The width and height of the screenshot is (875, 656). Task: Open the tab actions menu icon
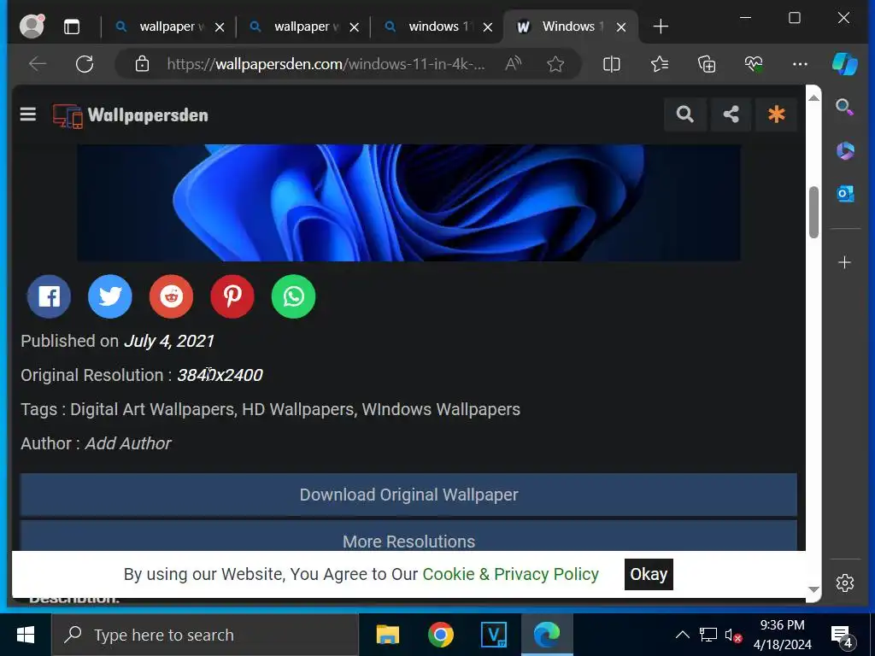[x=72, y=26]
